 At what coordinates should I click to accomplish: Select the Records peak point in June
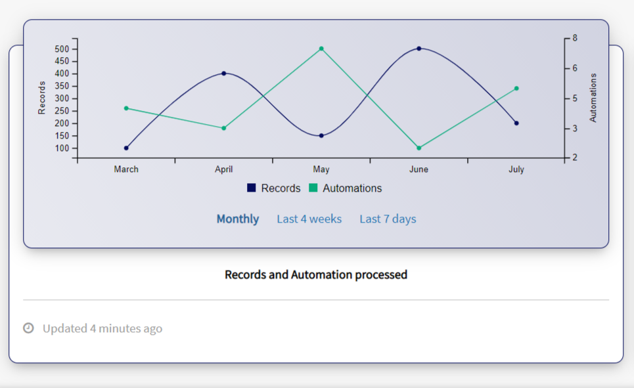(419, 49)
